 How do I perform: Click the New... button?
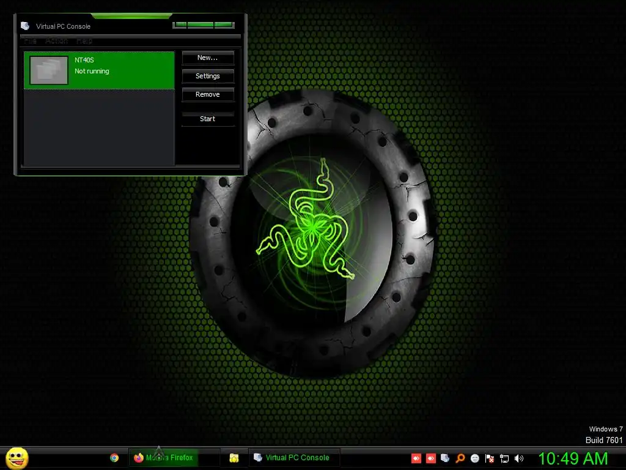[x=208, y=58]
